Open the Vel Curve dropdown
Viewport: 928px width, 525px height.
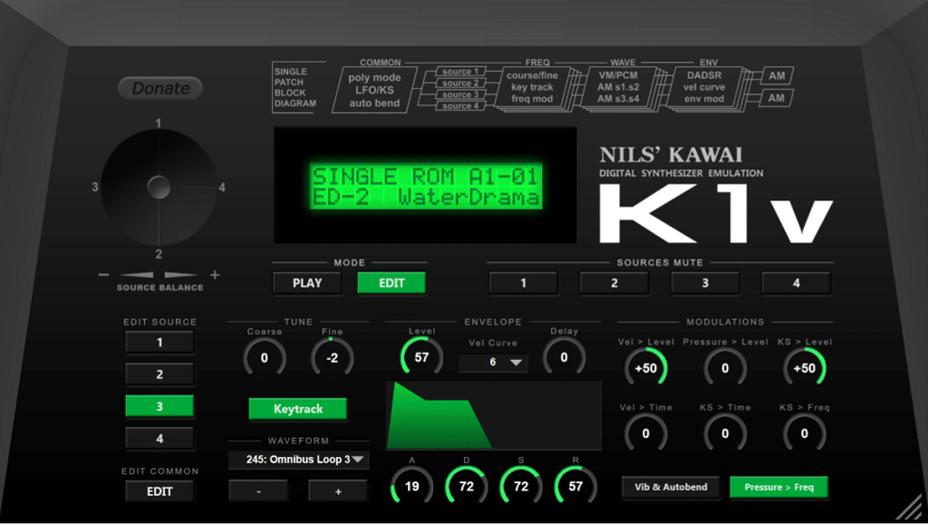pyautogui.click(x=493, y=362)
